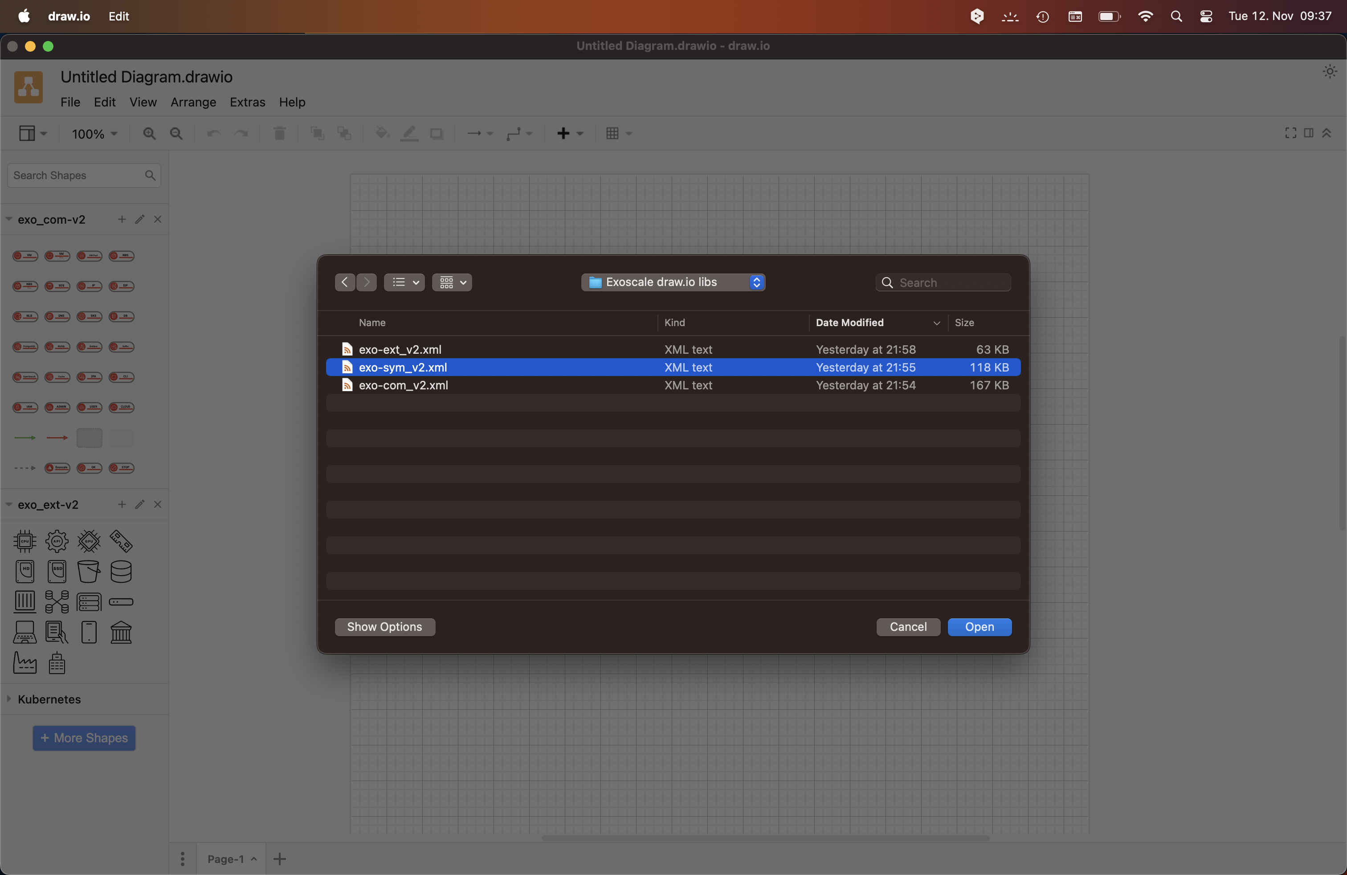The image size is (1347, 875).
Task: Open the table insert dropdown
Action: [x=619, y=134]
